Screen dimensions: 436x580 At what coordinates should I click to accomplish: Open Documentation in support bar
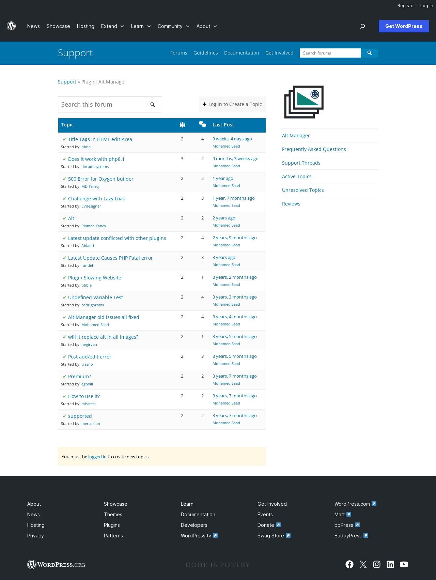(242, 53)
